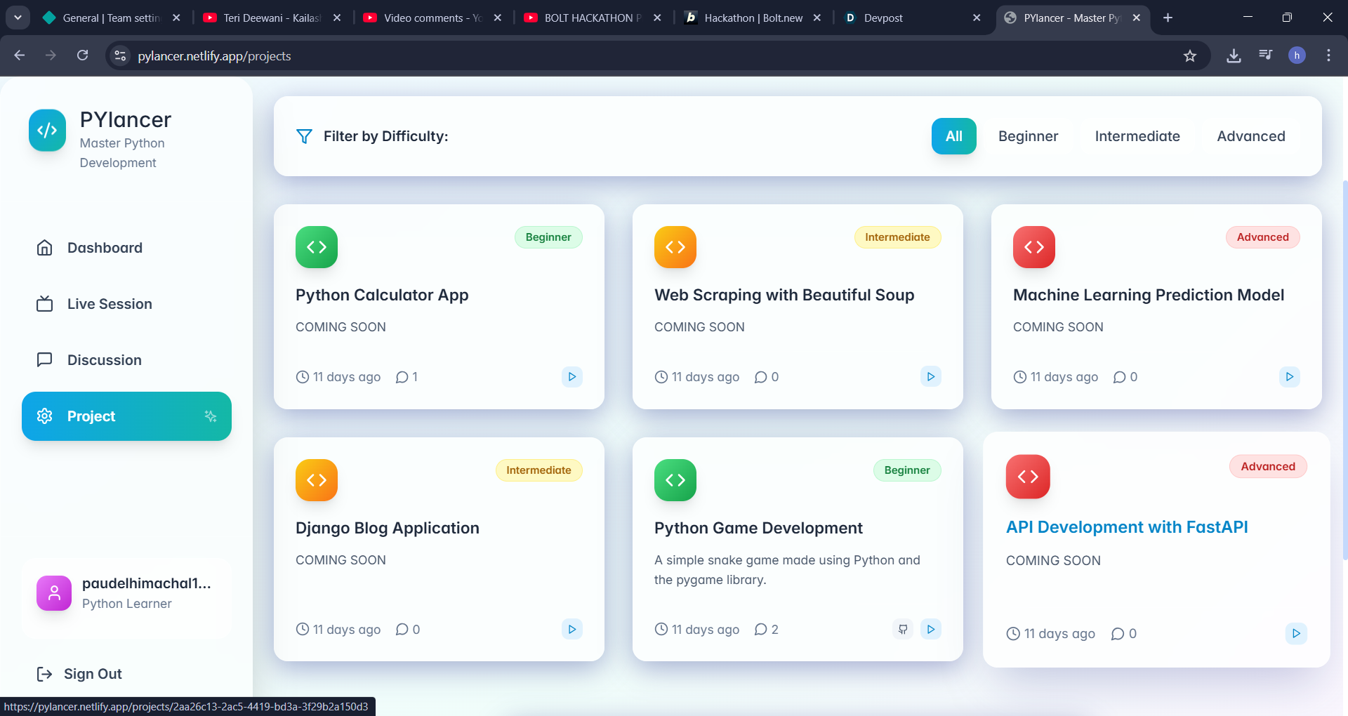Switch to the BOLT HACKATHON YouTube tab
Image resolution: width=1348 pixels, height=716 pixels.
point(593,18)
